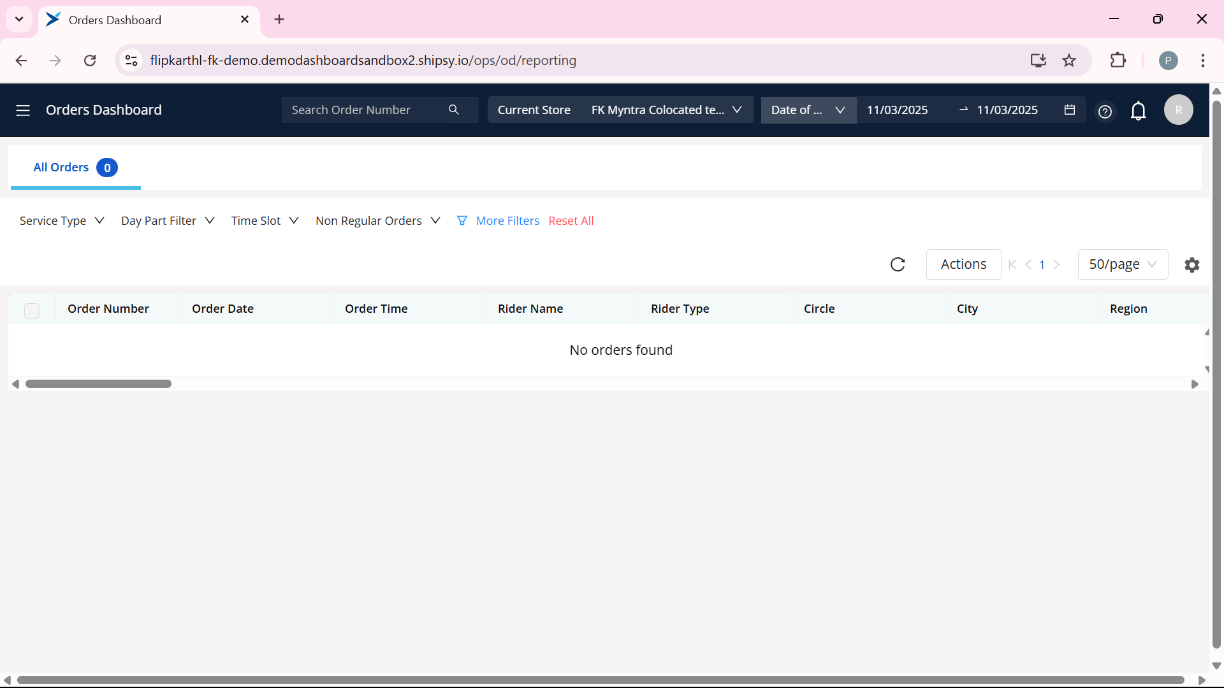Go forward in browser history
1224x688 pixels.
55,61
